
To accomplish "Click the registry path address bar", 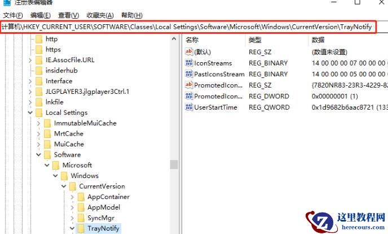I will pos(188,27).
